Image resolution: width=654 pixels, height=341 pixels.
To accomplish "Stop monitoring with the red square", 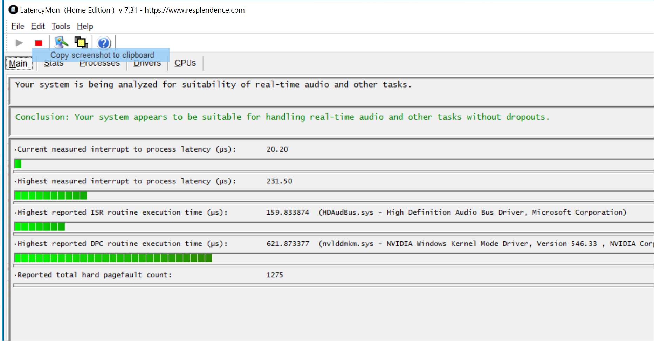I will 39,43.
